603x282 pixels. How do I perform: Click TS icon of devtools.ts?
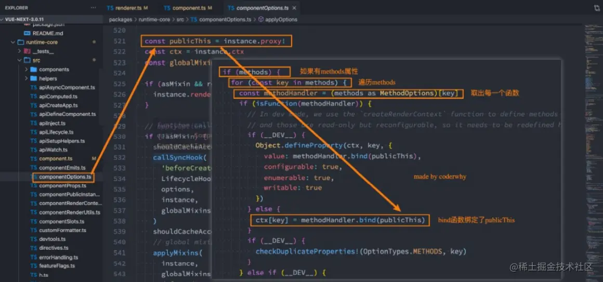pos(33,239)
